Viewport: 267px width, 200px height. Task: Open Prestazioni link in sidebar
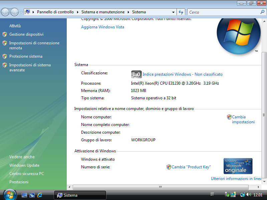click(x=19, y=182)
